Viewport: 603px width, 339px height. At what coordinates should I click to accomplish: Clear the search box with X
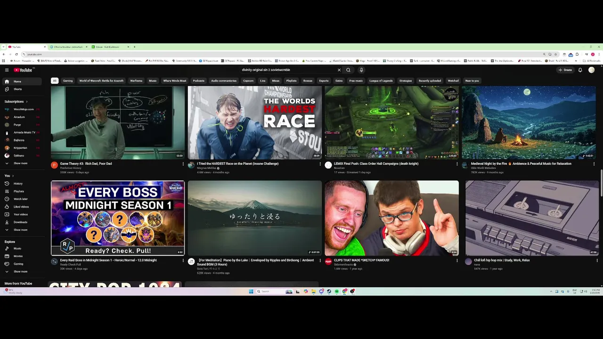[339, 70]
